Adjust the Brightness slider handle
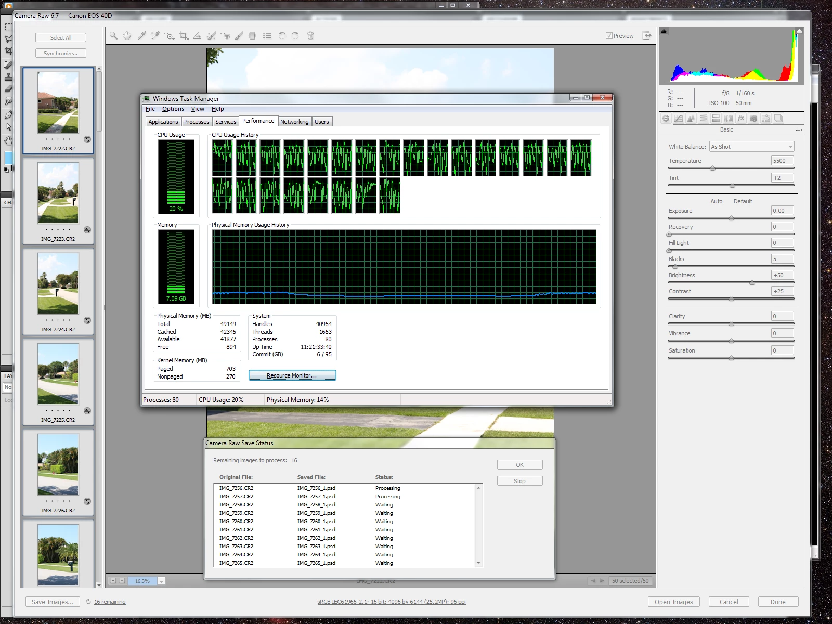This screenshot has width=832, height=624. [x=752, y=283]
